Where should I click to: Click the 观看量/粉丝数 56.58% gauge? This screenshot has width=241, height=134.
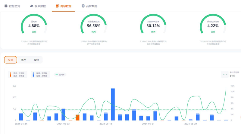point(94,25)
